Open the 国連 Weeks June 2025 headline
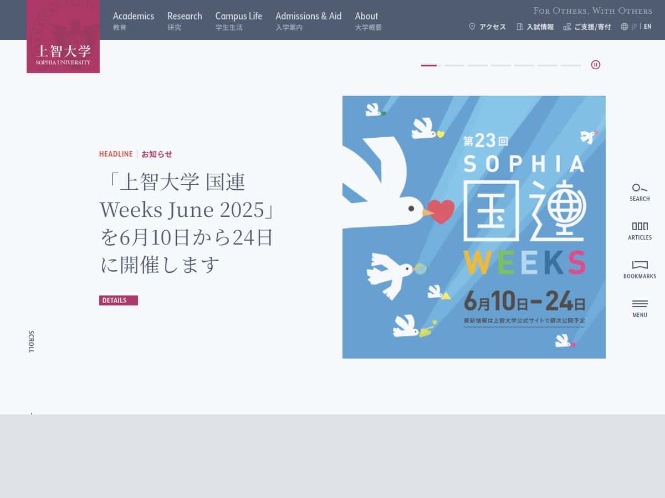The image size is (665, 498). (x=188, y=224)
